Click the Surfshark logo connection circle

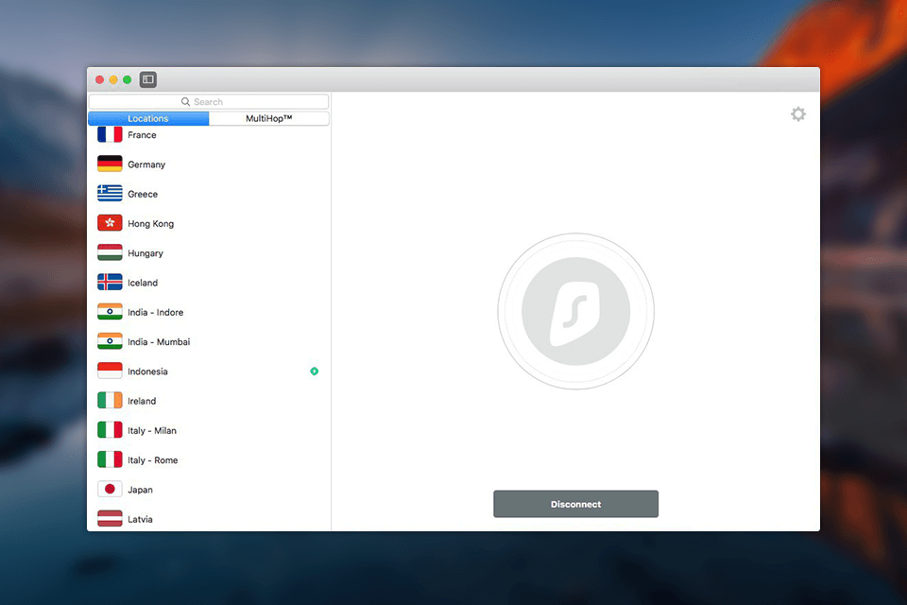(x=575, y=311)
